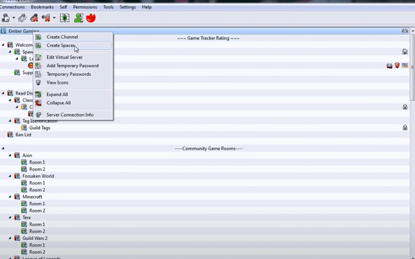Image resolution: width=415 pixels, height=259 pixels.
Task: Toggle the Mute Speakers toolbar icon
Action: pyautogui.click(x=46, y=18)
